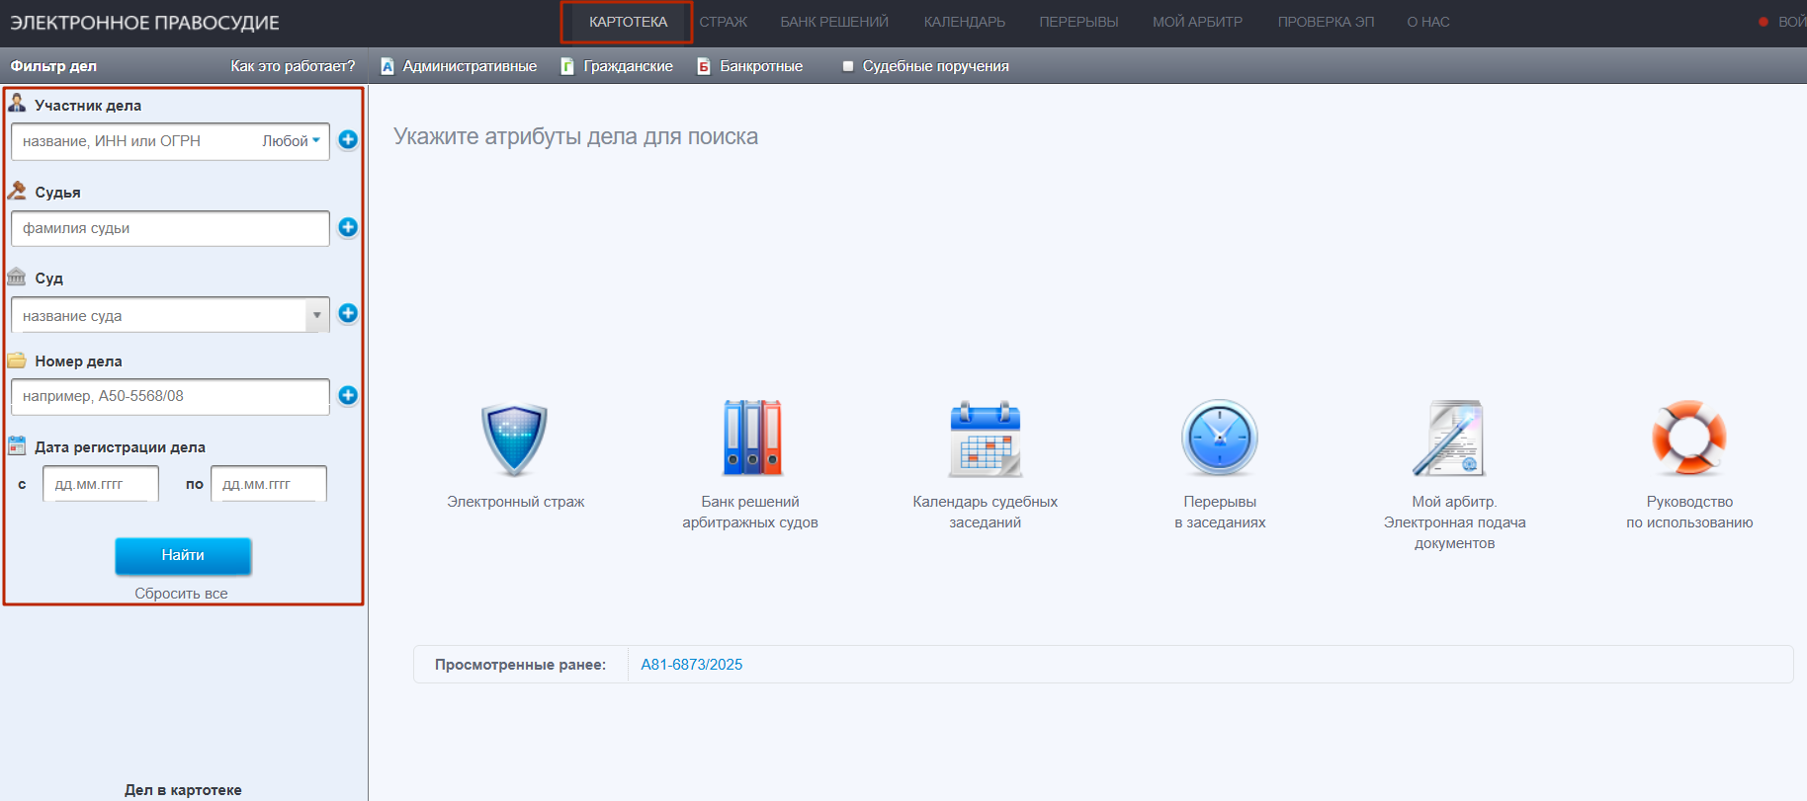Screen dimensions: 1807x801
Task: Click the judge surname input field
Action: pos(170,228)
